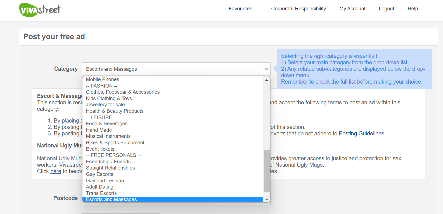443x214 pixels.
Task: Select Health & Beauty Products option
Action: coord(173,111)
